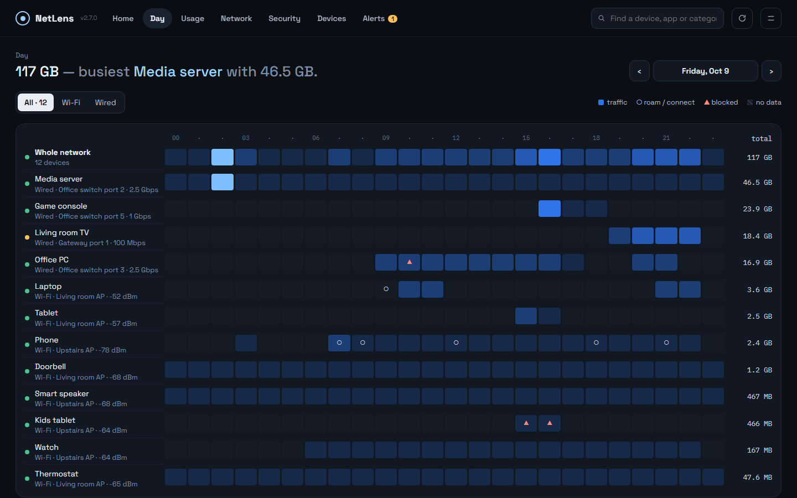Image resolution: width=797 pixels, height=498 pixels.
Task: Click Phone roam marker at hour 21
Action: click(666, 343)
